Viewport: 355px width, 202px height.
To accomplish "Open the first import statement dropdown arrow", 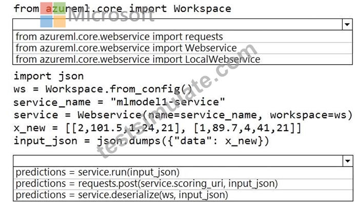I will pos(347,24).
